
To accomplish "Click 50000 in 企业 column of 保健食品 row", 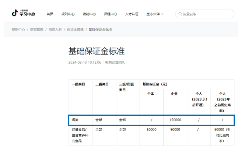I will 175,130.
